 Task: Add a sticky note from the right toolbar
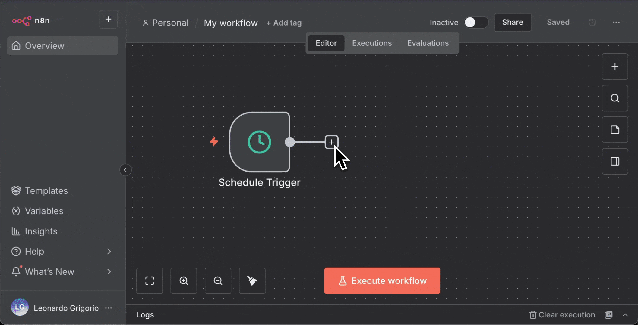(615, 130)
